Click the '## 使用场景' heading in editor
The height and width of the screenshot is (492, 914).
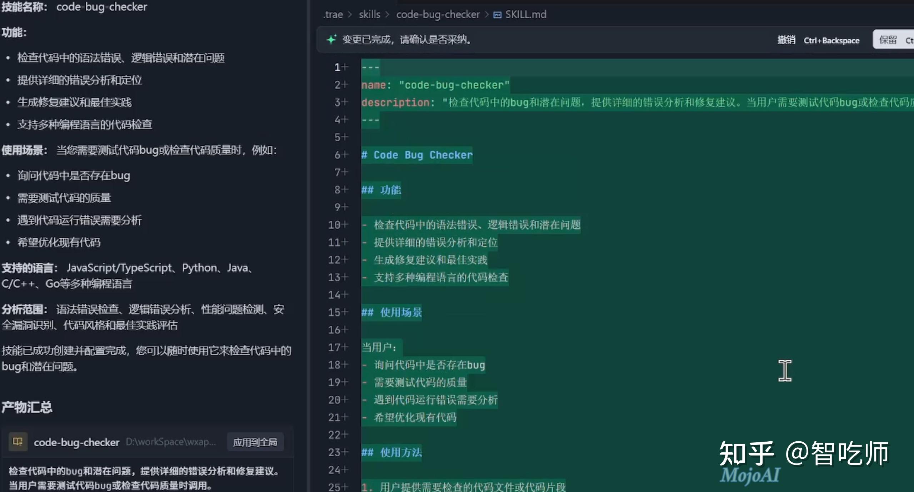(391, 312)
